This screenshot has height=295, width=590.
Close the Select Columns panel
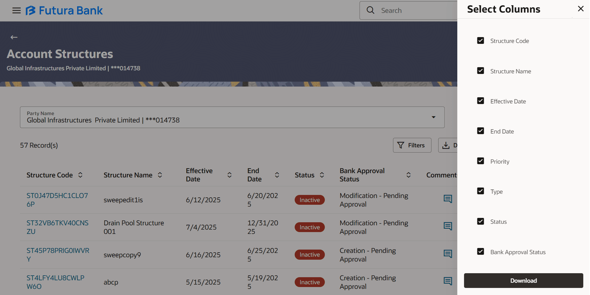coord(580,9)
